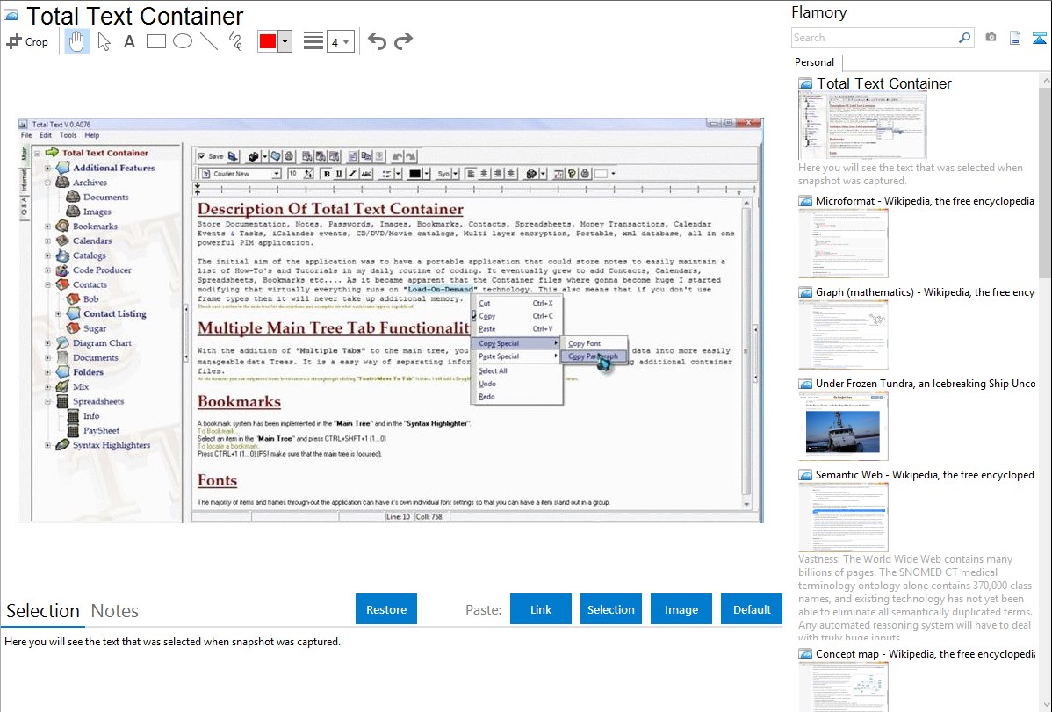Undo the last annotation
The image size is (1052, 712).
coord(377,41)
